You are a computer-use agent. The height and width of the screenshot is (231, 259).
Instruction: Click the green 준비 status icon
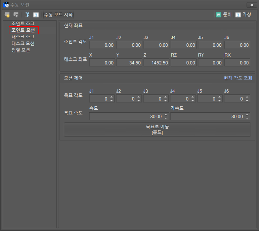[x=218, y=15]
